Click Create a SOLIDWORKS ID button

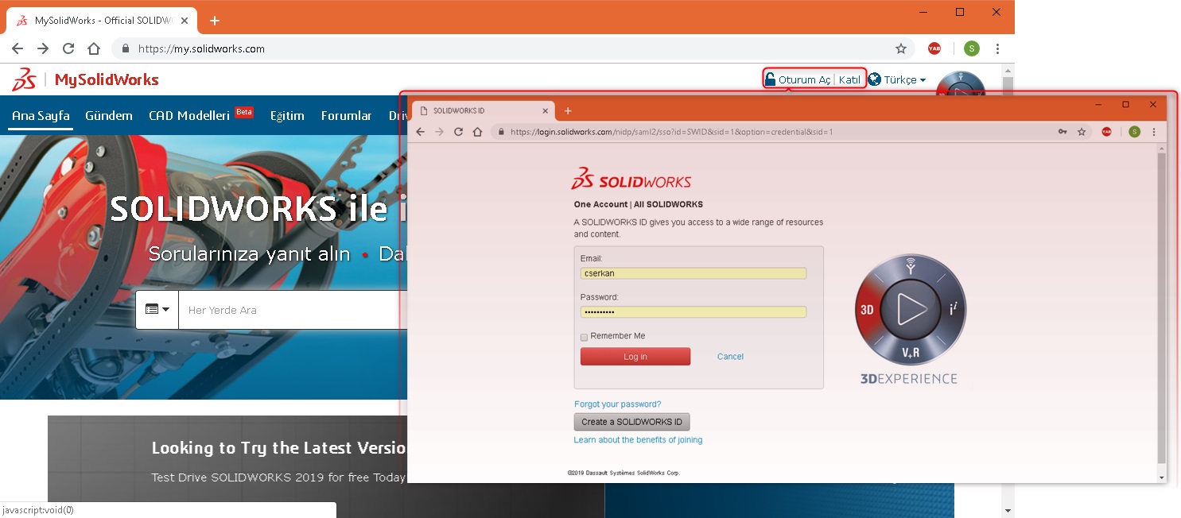(x=631, y=422)
